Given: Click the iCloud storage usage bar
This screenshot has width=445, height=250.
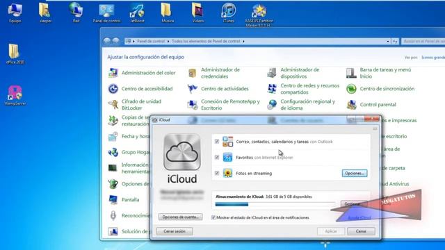Looking at the screenshot, I should pos(275,204).
